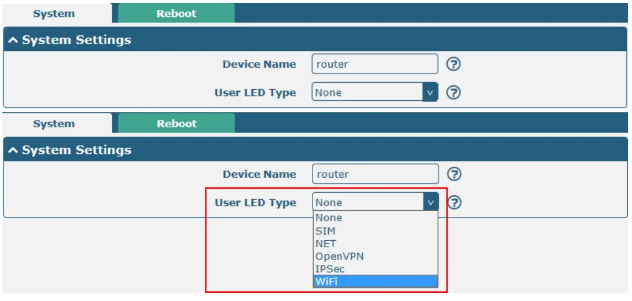This screenshot has height=301, width=632.
Task: Edit Device Name field in lower panel
Action: 375,174
